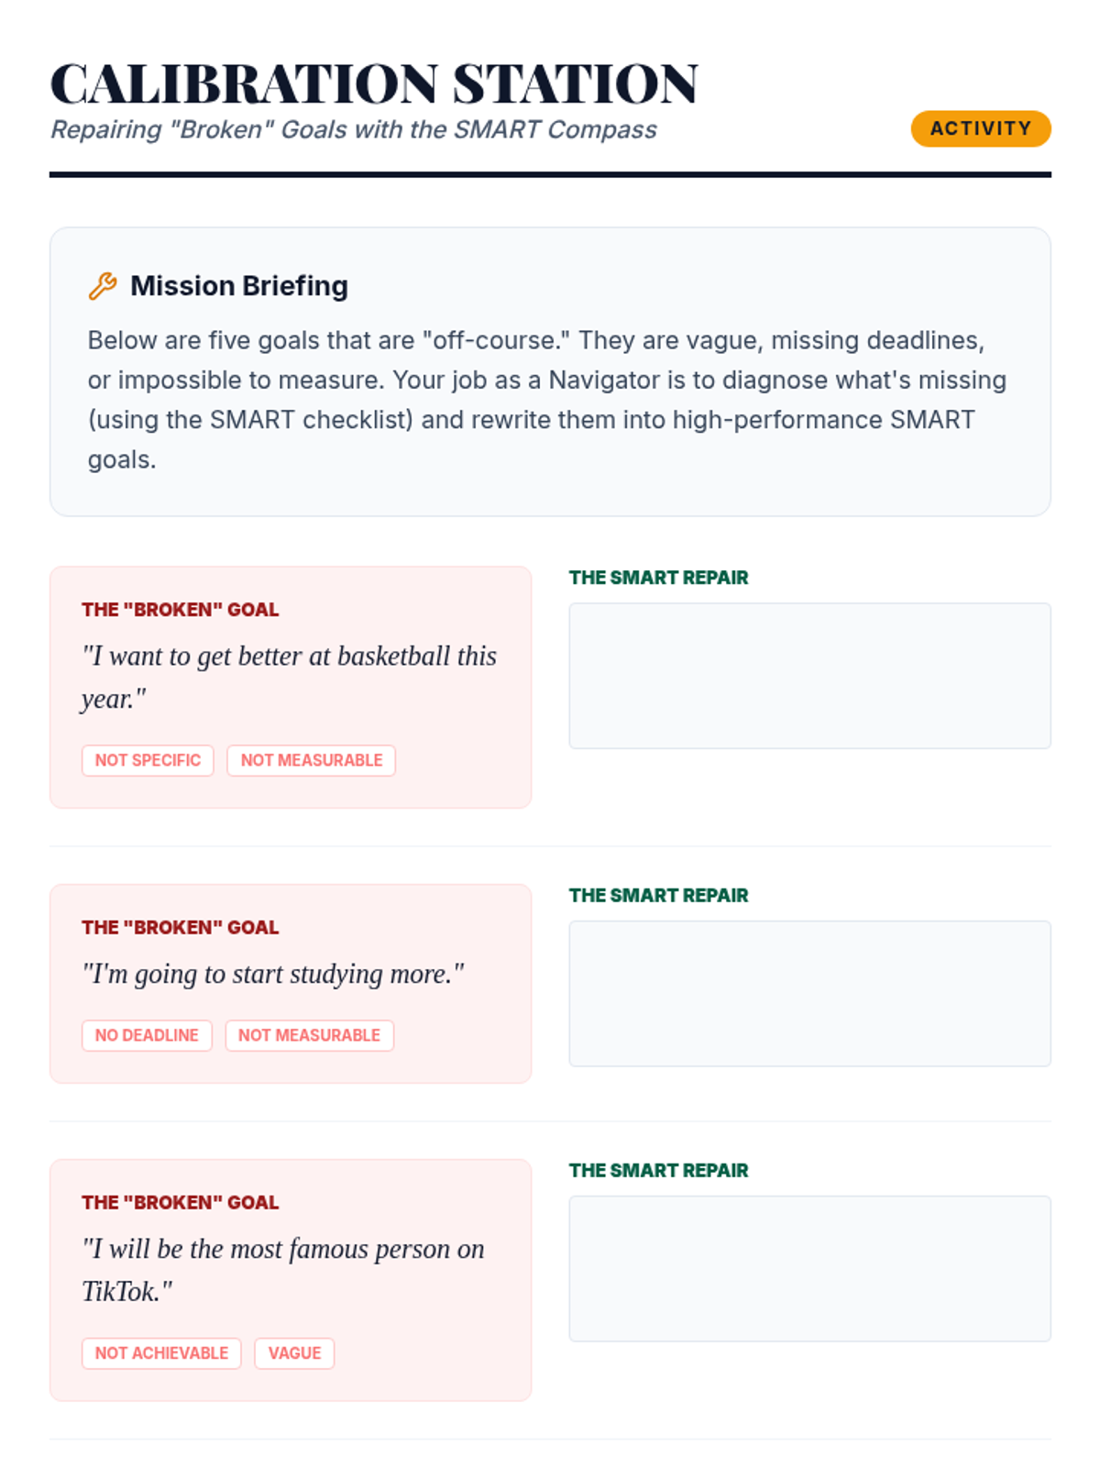
Task: Select the basketball goal's NOT MEASURABLE tag
Action: point(312,760)
